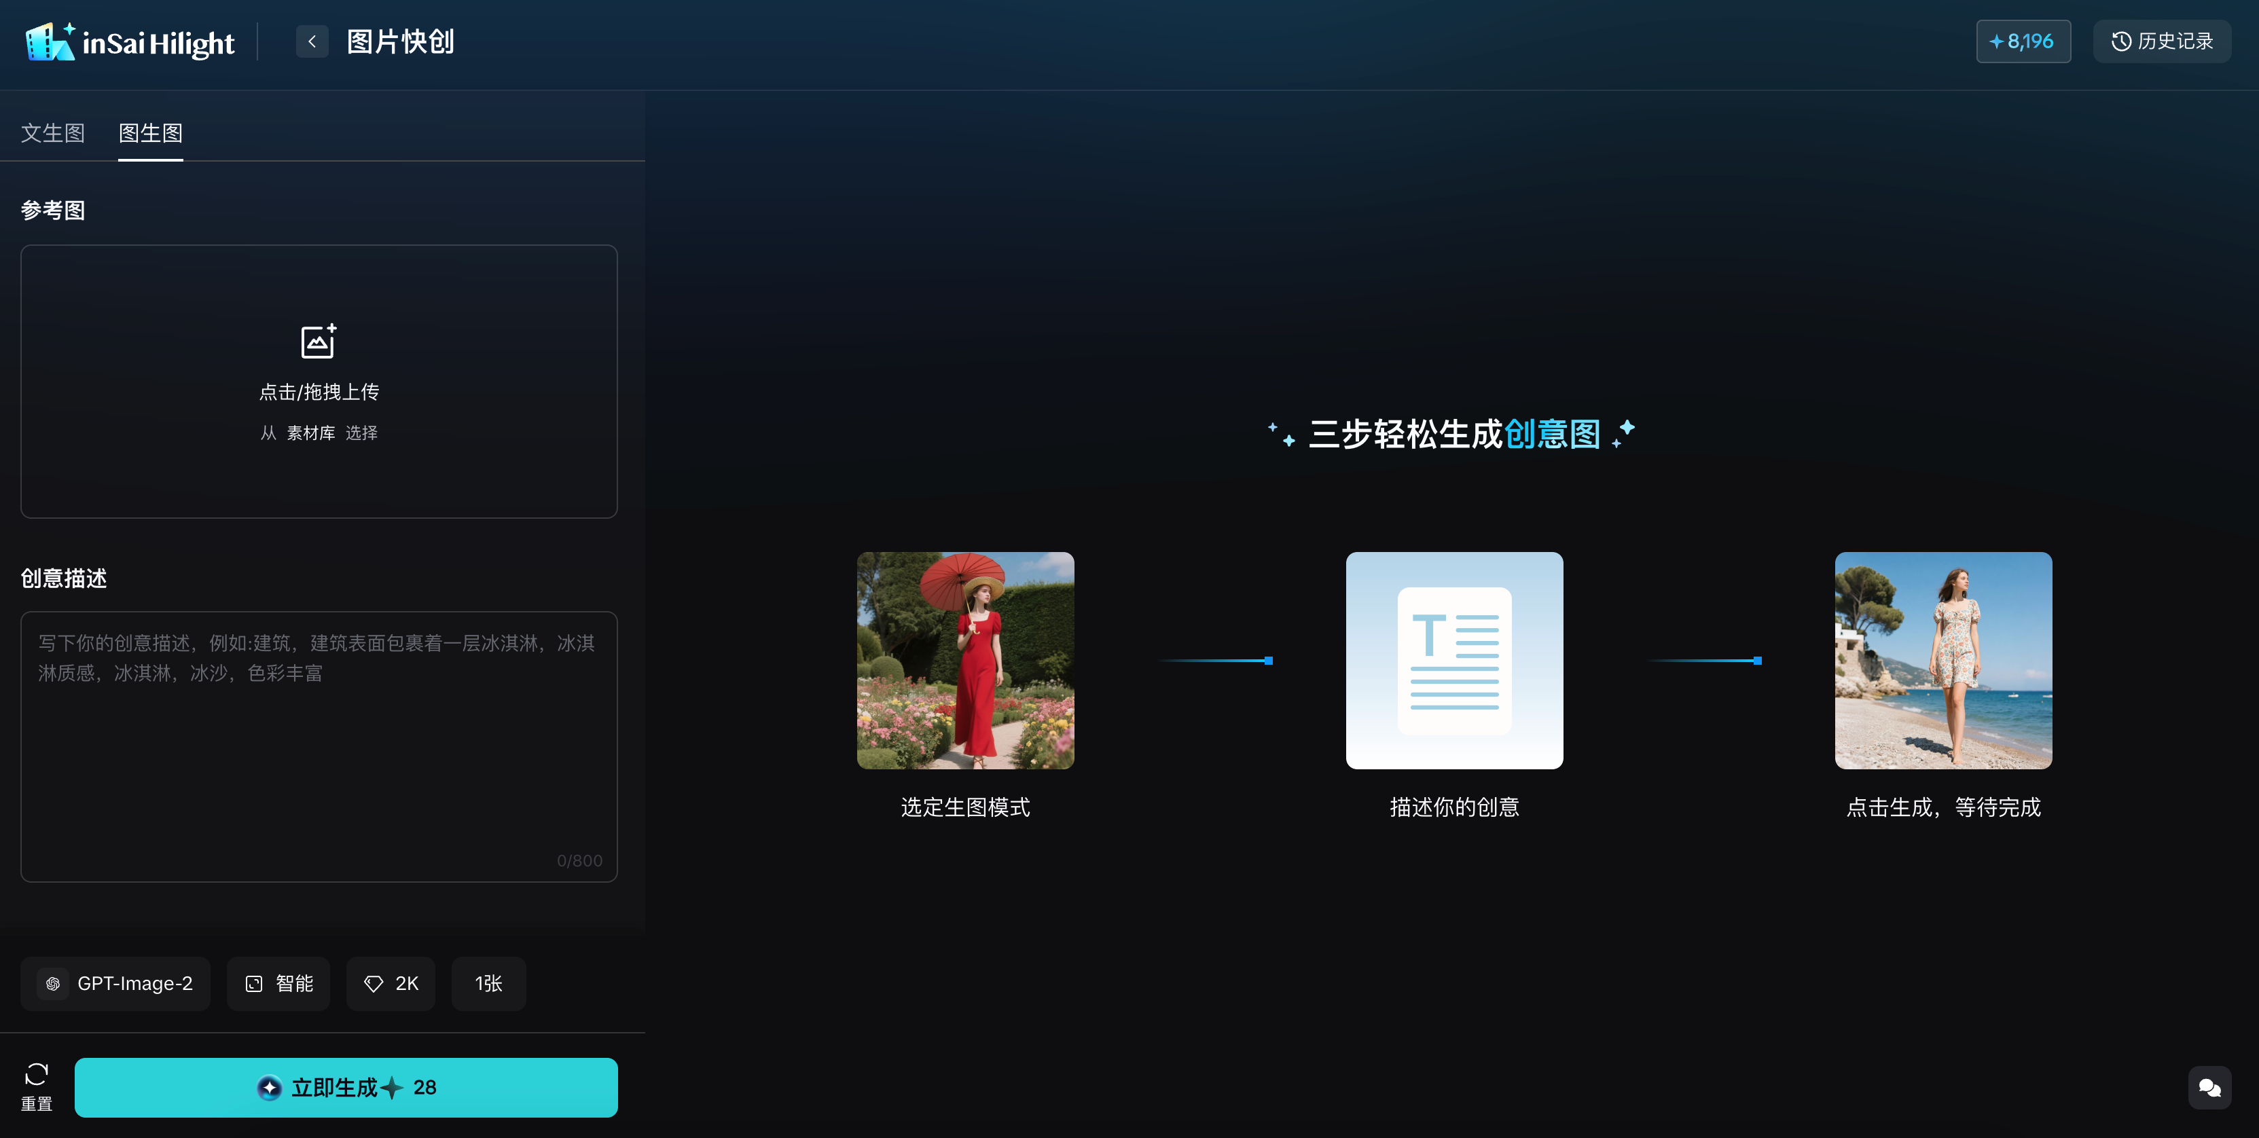
Task: Open the GPT-Image-2 model selector
Action: (115, 984)
